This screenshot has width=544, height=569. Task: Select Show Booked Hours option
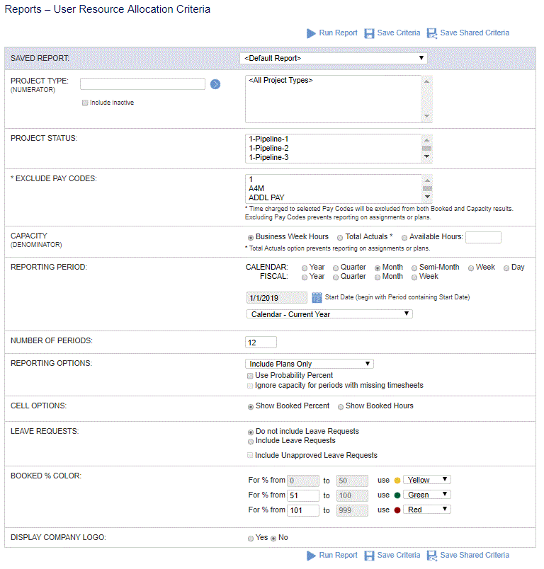point(341,407)
